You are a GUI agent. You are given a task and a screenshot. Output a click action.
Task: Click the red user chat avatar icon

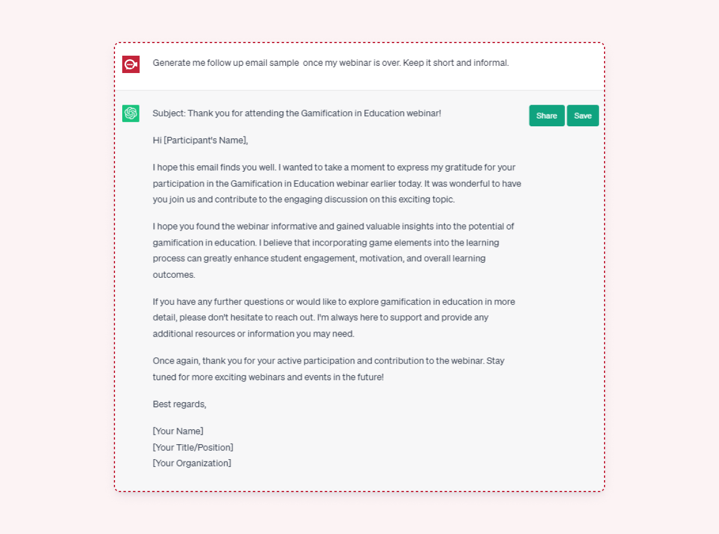[131, 64]
